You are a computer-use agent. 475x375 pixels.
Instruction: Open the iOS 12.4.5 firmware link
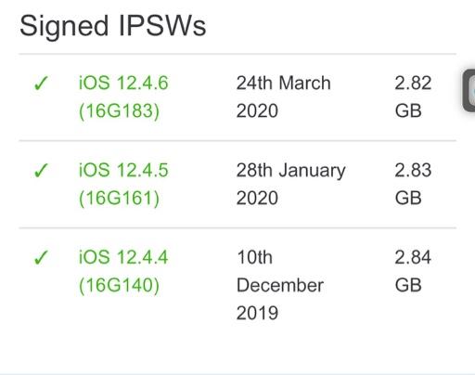pos(123,170)
